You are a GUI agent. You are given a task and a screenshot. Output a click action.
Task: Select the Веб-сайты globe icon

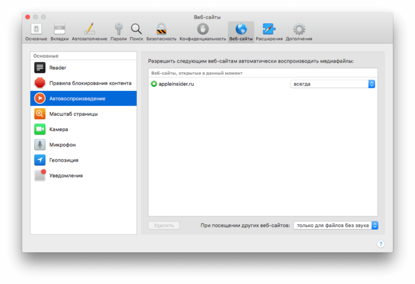[241, 29]
